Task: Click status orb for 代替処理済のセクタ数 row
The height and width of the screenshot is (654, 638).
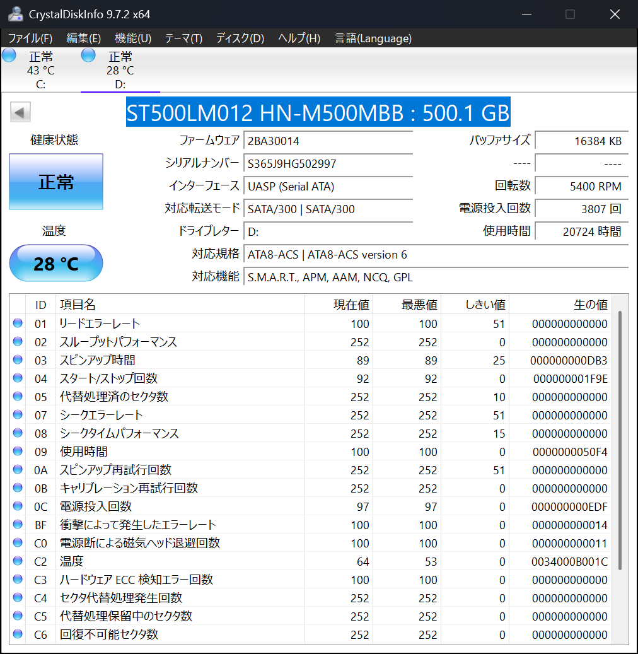Action: tap(18, 397)
